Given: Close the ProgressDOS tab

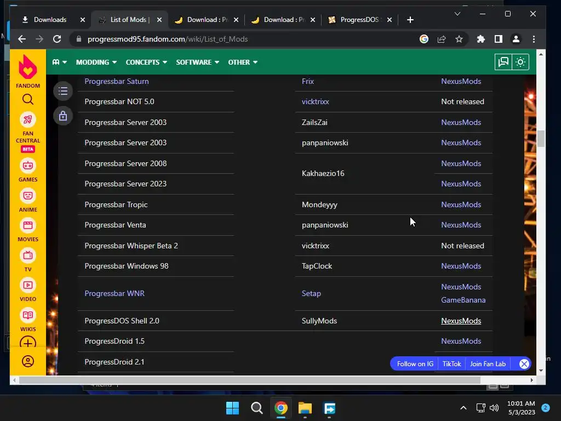Looking at the screenshot, I should (390, 20).
